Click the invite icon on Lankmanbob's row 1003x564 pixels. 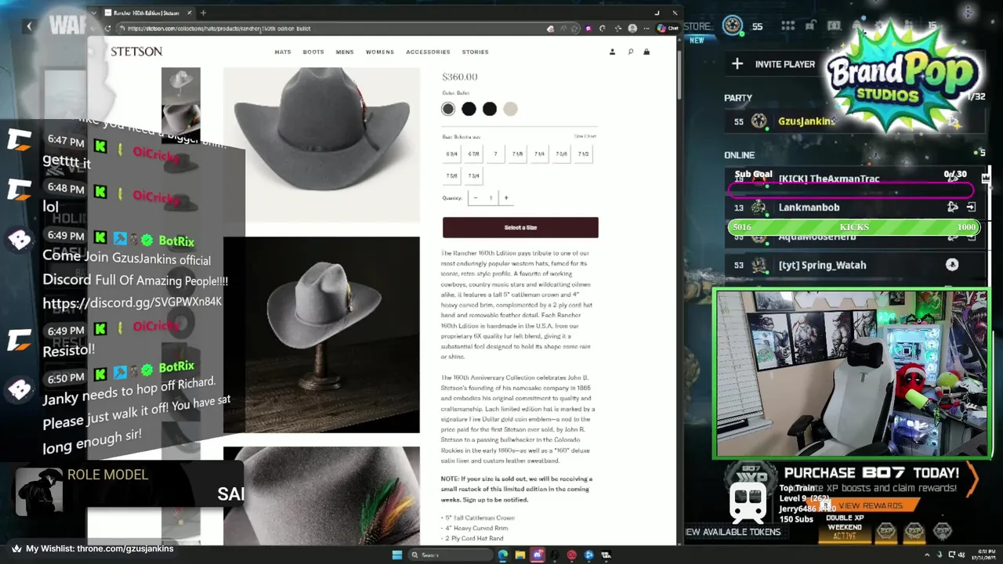click(x=953, y=208)
